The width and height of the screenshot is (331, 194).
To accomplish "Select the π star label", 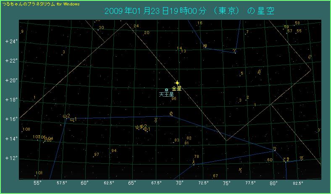I will (301, 158).
